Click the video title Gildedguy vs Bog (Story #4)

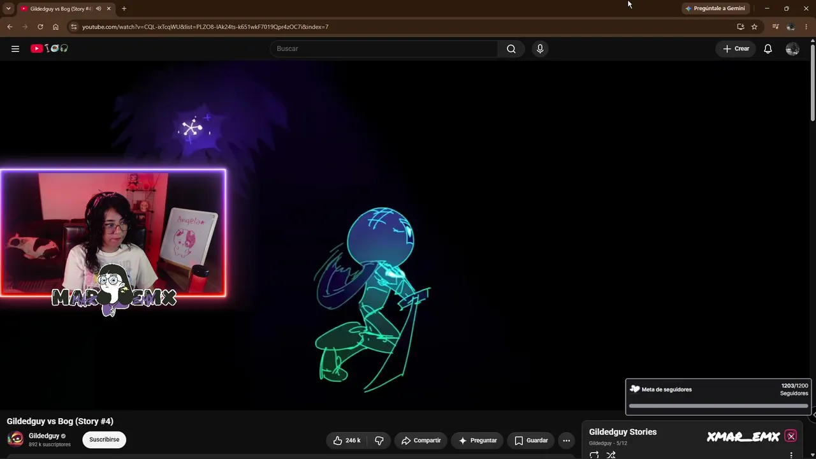click(x=60, y=421)
